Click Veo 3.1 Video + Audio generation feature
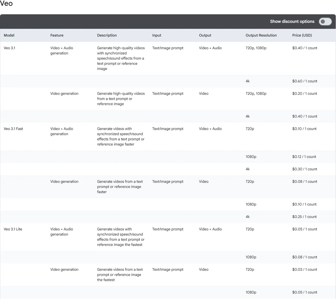336x299 pixels. (x=62, y=51)
